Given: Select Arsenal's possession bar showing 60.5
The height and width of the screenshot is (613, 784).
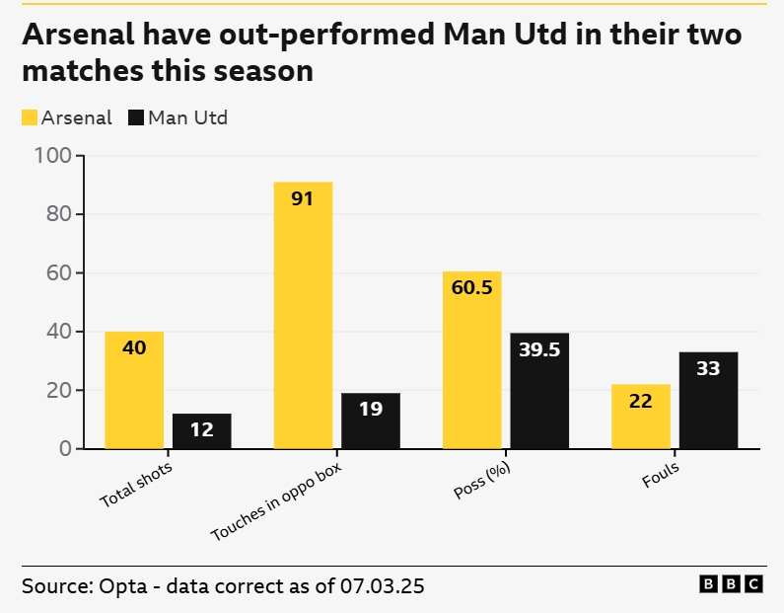Looking at the screenshot, I should 471,360.
